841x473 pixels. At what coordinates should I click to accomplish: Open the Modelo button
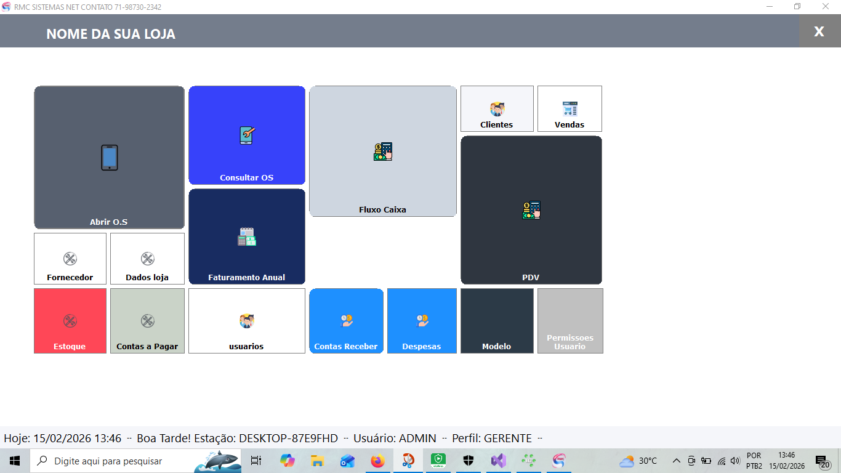click(497, 321)
